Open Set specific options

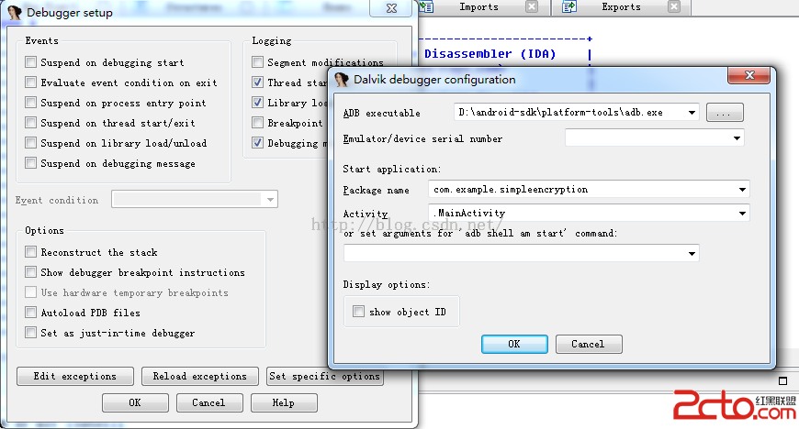click(325, 376)
